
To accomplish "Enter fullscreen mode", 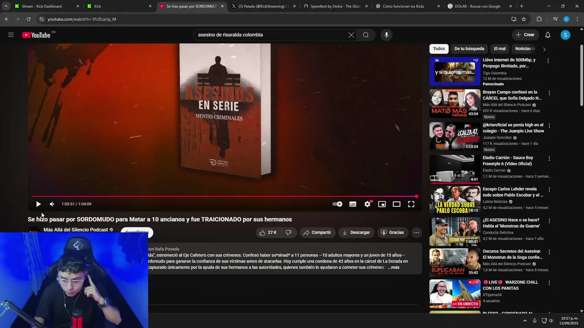I will (x=411, y=204).
